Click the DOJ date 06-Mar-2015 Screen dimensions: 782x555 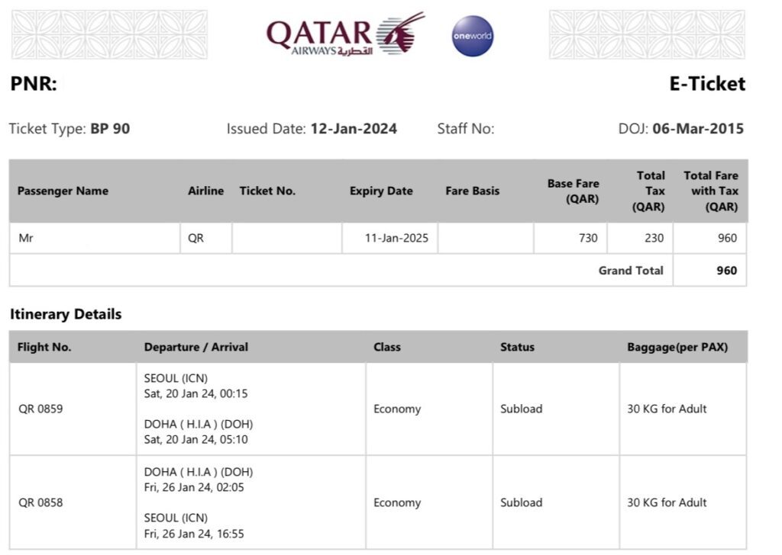(x=698, y=129)
